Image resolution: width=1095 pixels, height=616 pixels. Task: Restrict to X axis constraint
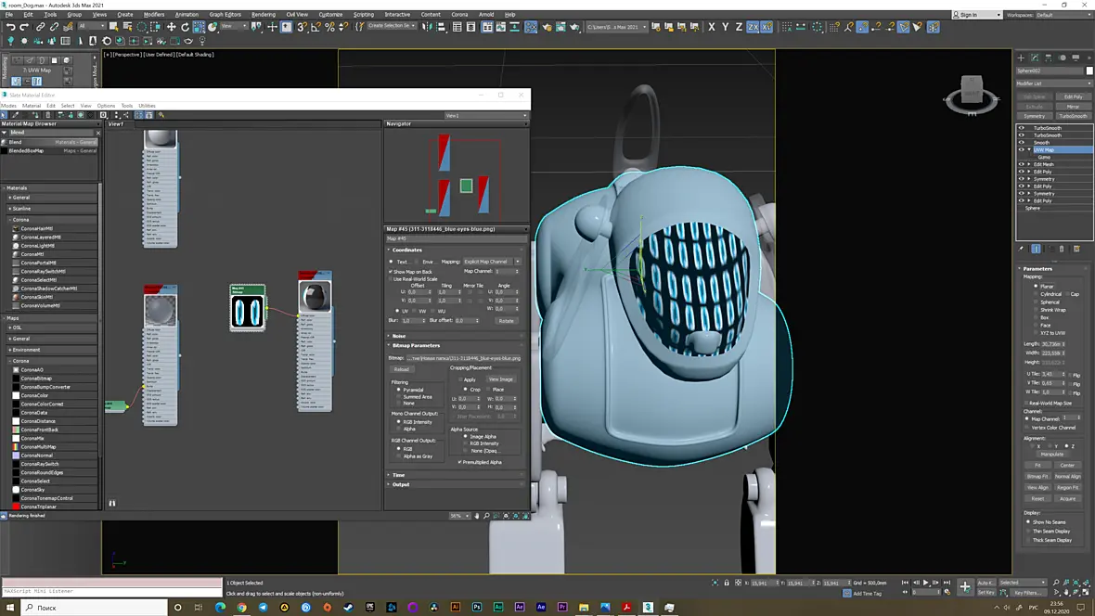(x=712, y=27)
